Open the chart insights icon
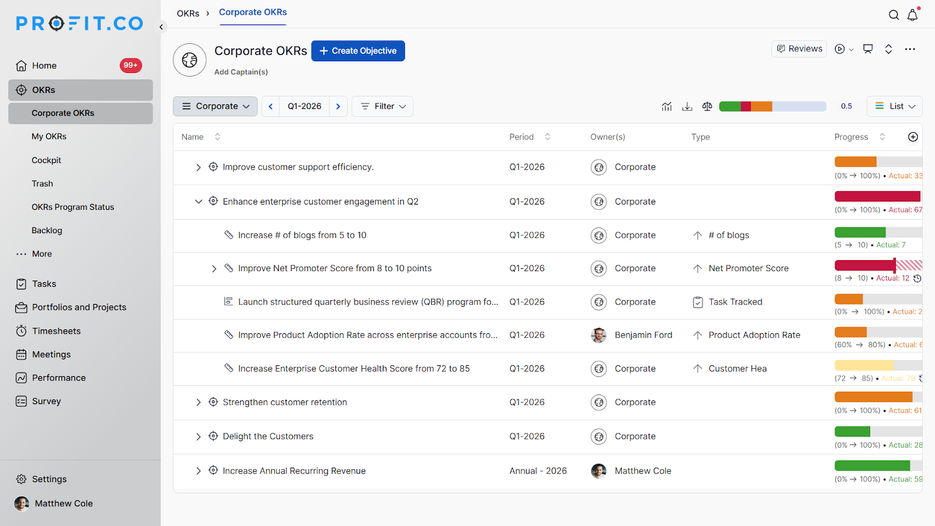The width and height of the screenshot is (935, 526). coord(667,106)
